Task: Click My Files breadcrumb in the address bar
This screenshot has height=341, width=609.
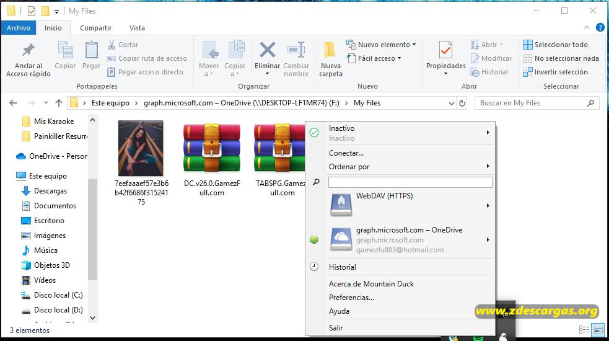Action: point(367,103)
